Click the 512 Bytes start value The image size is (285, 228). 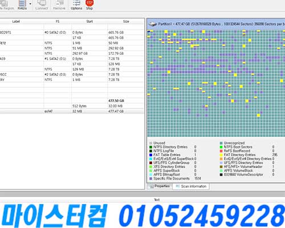(x=79, y=106)
